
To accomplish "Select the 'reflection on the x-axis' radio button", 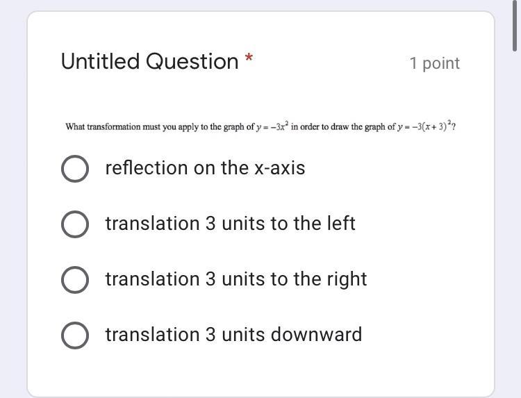I will pyautogui.click(x=75, y=168).
